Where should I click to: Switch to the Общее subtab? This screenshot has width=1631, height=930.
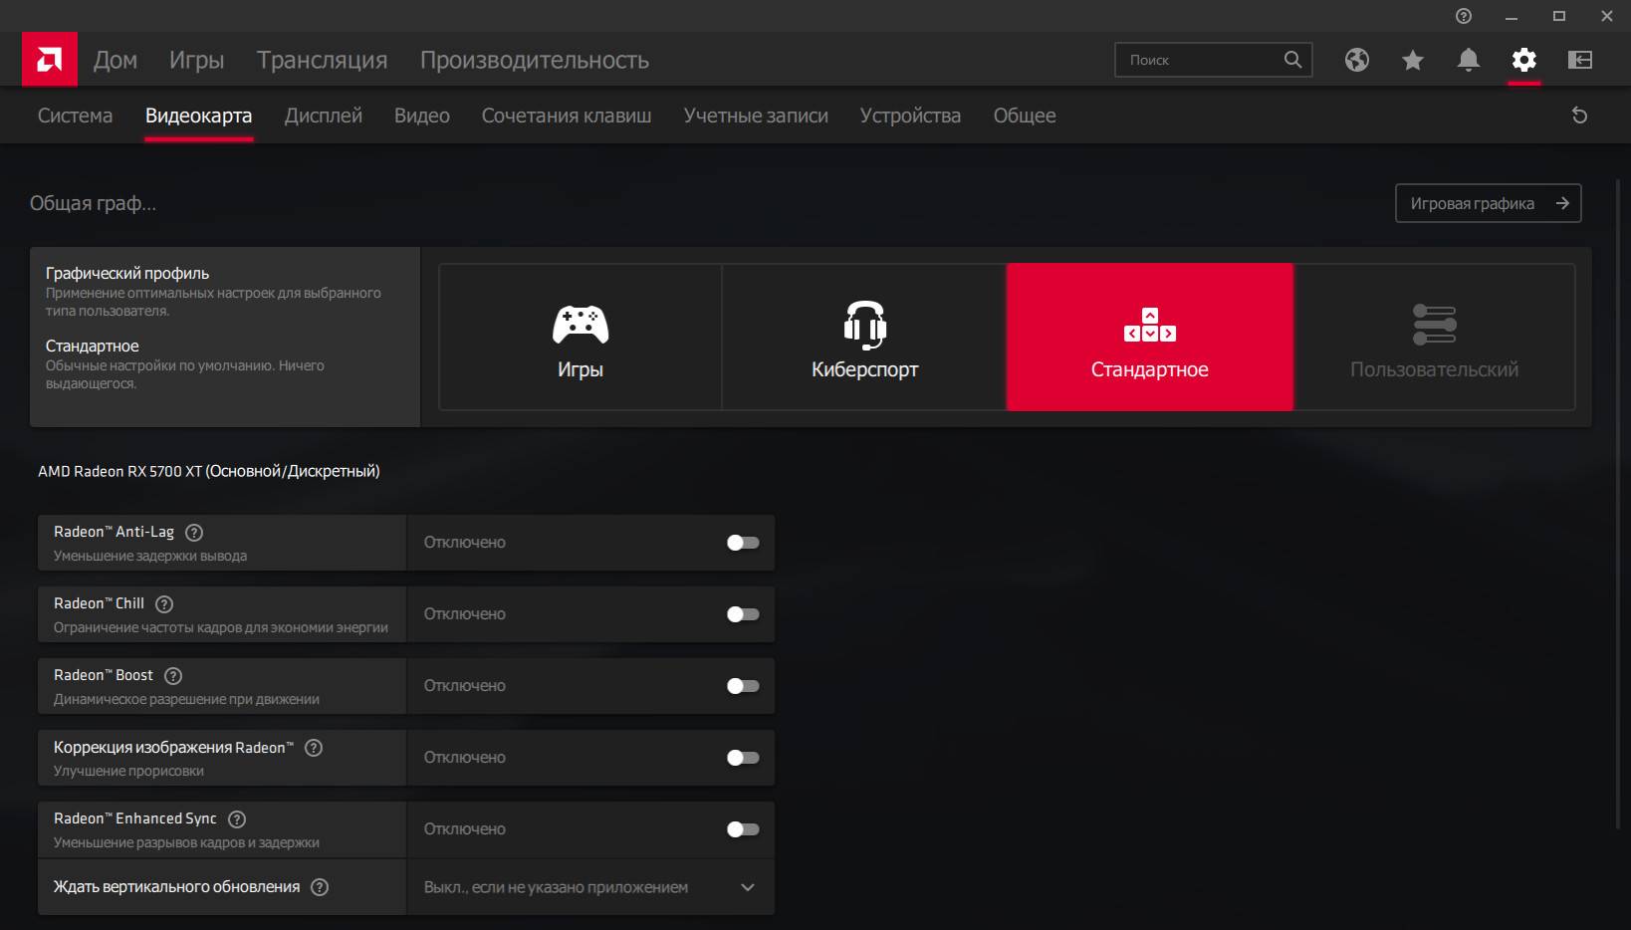tap(1025, 116)
